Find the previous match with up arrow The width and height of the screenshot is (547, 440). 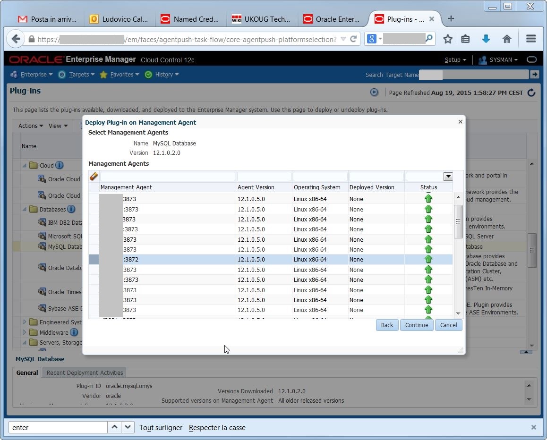coord(114,427)
